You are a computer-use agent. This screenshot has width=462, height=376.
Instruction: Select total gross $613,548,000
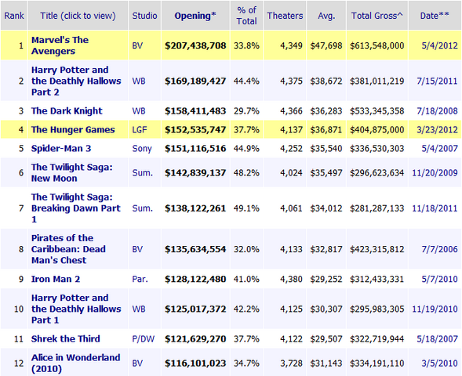point(377,46)
